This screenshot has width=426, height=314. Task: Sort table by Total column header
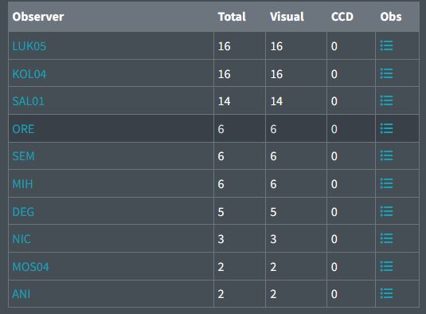point(232,17)
